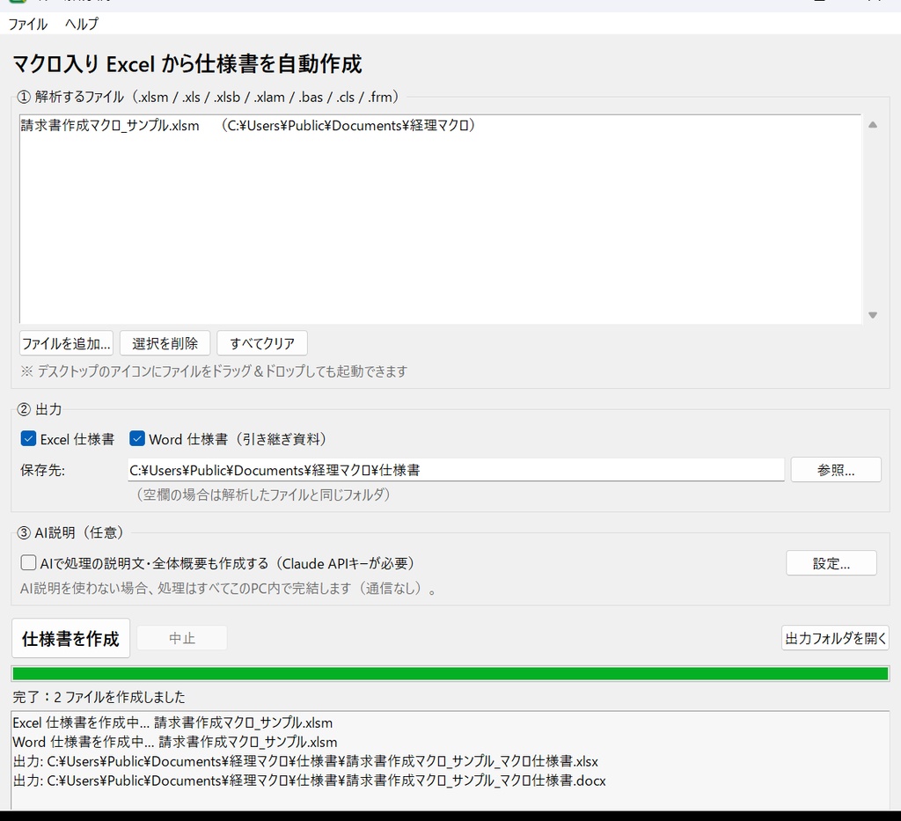The height and width of the screenshot is (821, 901).
Task: Open the ヘルプ menu
Action: click(82, 24)
